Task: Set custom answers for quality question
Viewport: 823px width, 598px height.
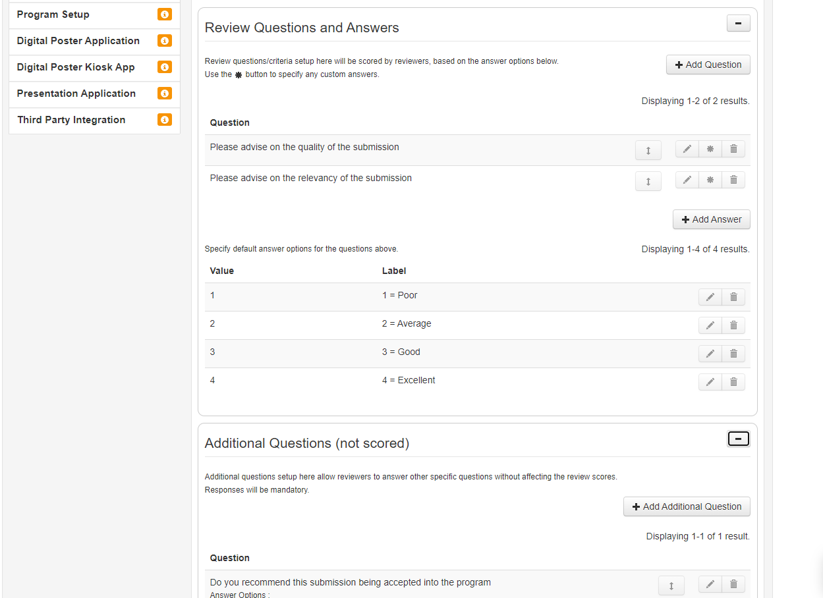Action: (x=710, y=149)
